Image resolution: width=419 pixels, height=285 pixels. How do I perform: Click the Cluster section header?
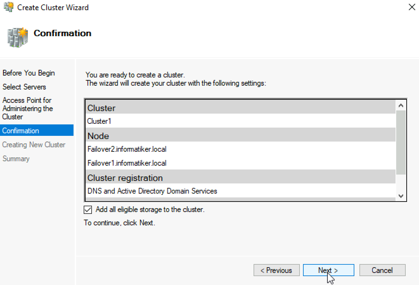241,108
